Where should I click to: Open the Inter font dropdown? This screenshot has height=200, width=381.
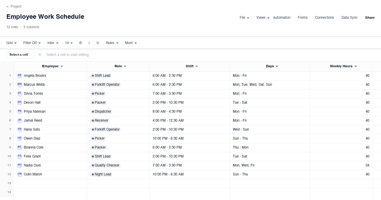(x=53, y=43)
